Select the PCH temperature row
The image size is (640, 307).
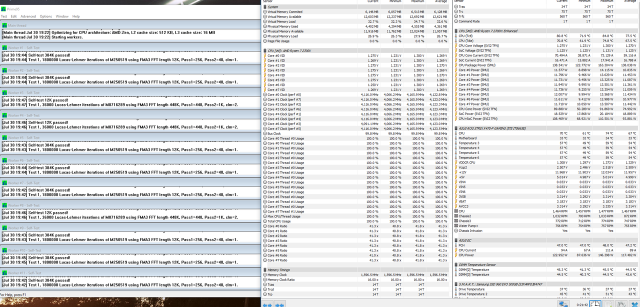coord(546,245)
